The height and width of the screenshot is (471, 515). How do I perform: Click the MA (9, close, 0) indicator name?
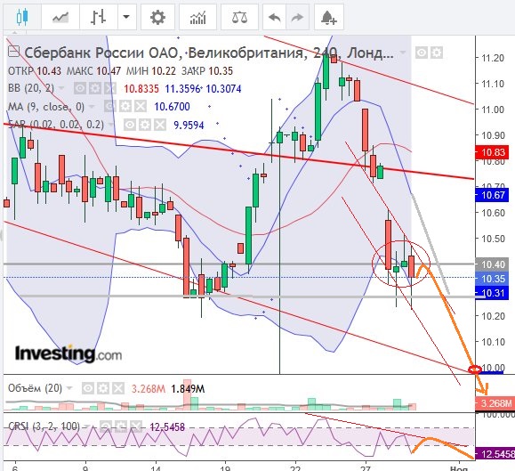(x=46, y=107)
